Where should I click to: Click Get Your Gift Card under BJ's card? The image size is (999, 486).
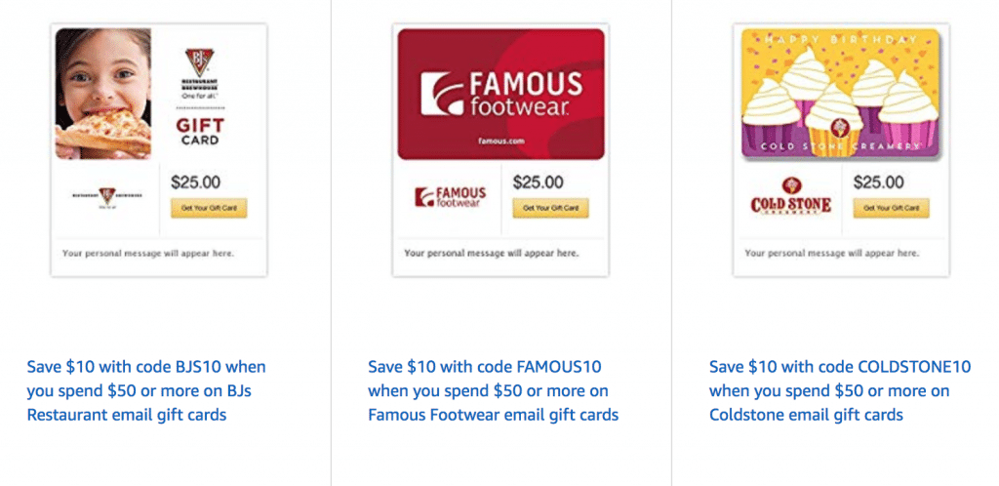pyautogui.click(x=209, y=208)
